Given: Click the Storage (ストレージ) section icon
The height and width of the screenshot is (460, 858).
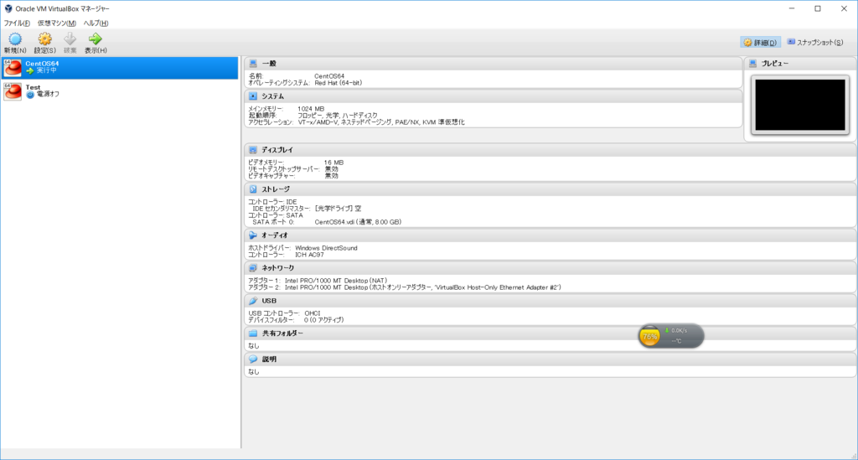Looking at the screenshot, I should click(253, 189).
